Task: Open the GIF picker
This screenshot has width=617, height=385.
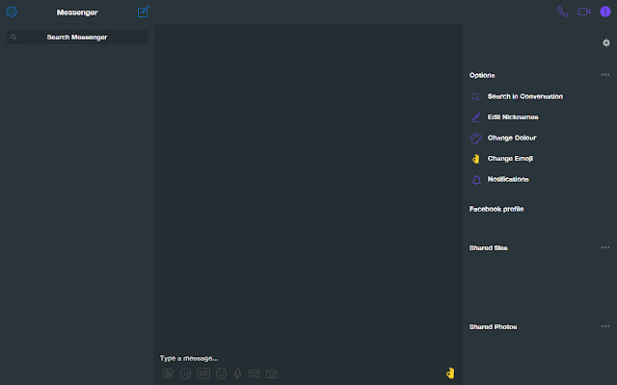Action: 203,373
